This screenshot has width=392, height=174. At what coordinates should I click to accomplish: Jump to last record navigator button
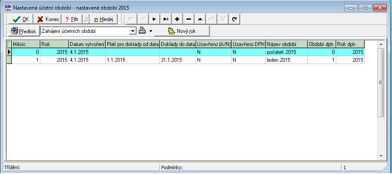(166, 19)
